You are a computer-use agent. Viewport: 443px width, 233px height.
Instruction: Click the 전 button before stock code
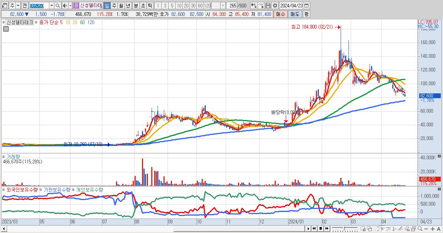coord(24,6)
